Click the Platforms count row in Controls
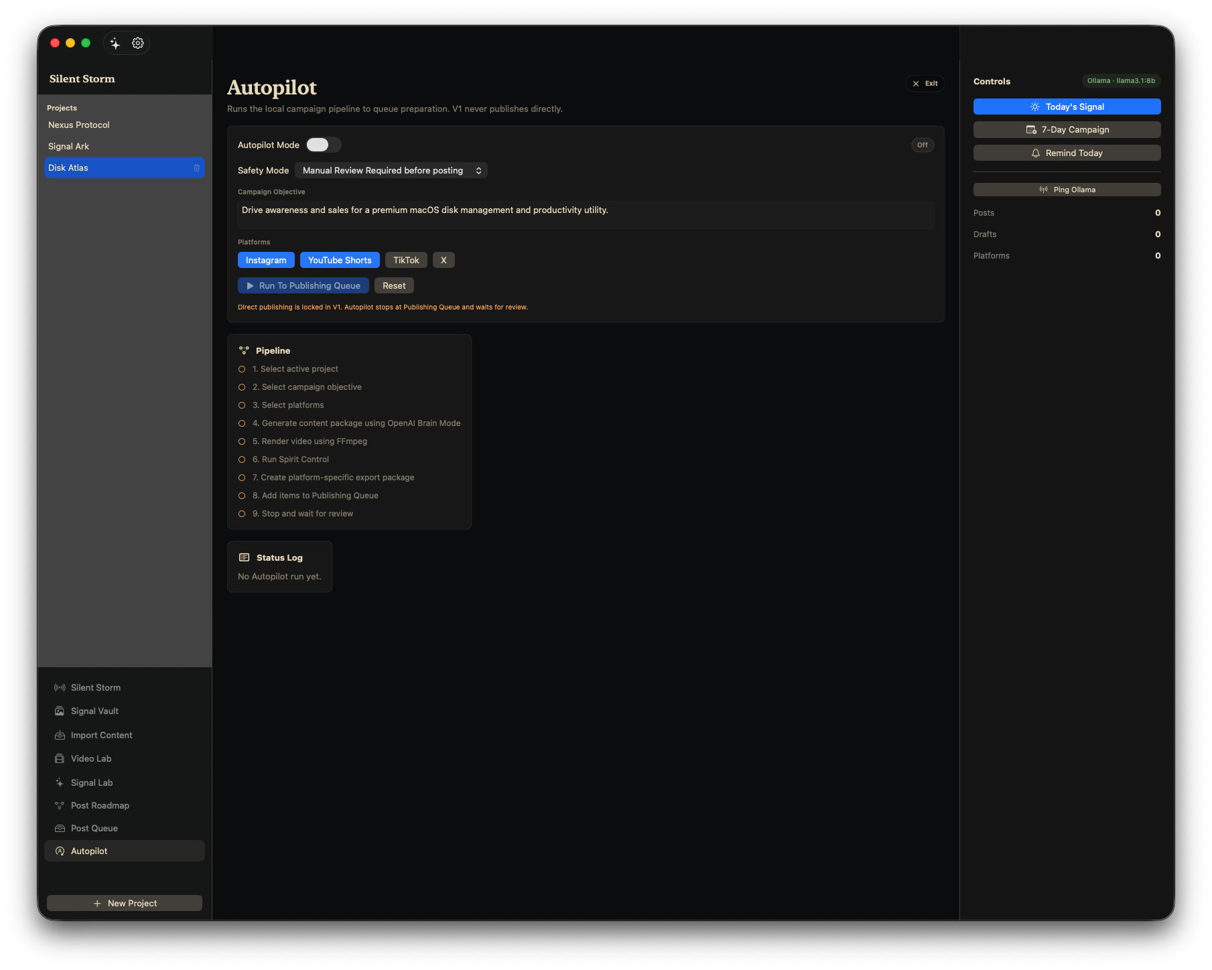 [x=1067, y=256]
